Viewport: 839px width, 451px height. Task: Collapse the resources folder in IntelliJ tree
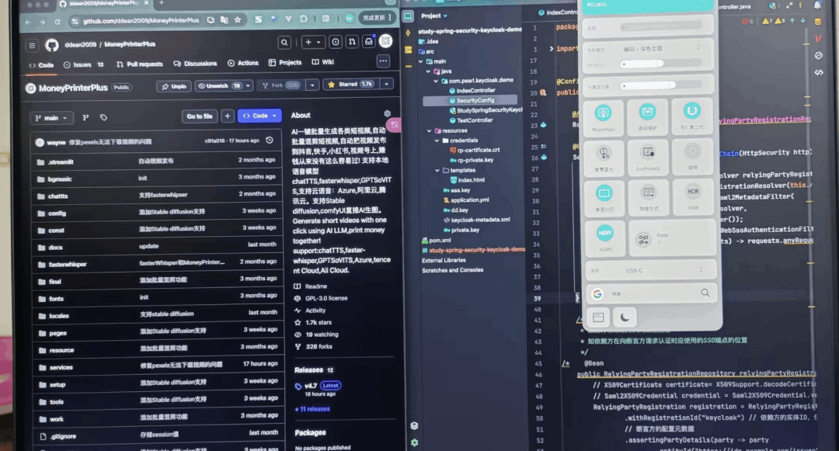point(429,130)
